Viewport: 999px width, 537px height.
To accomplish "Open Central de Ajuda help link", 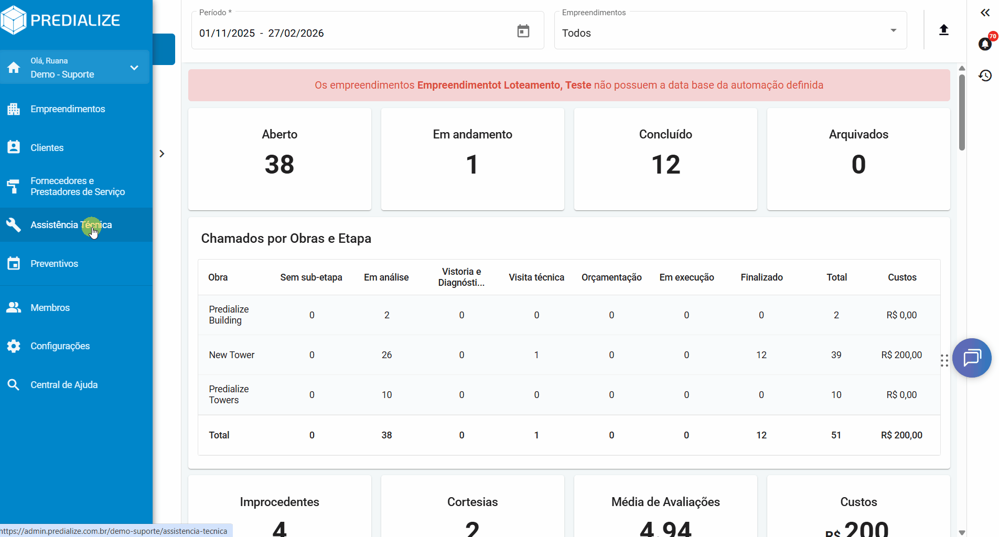I will tap(64, 385).
